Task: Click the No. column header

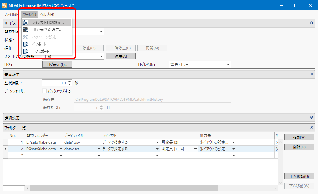Action: click(x=16, y=135)
